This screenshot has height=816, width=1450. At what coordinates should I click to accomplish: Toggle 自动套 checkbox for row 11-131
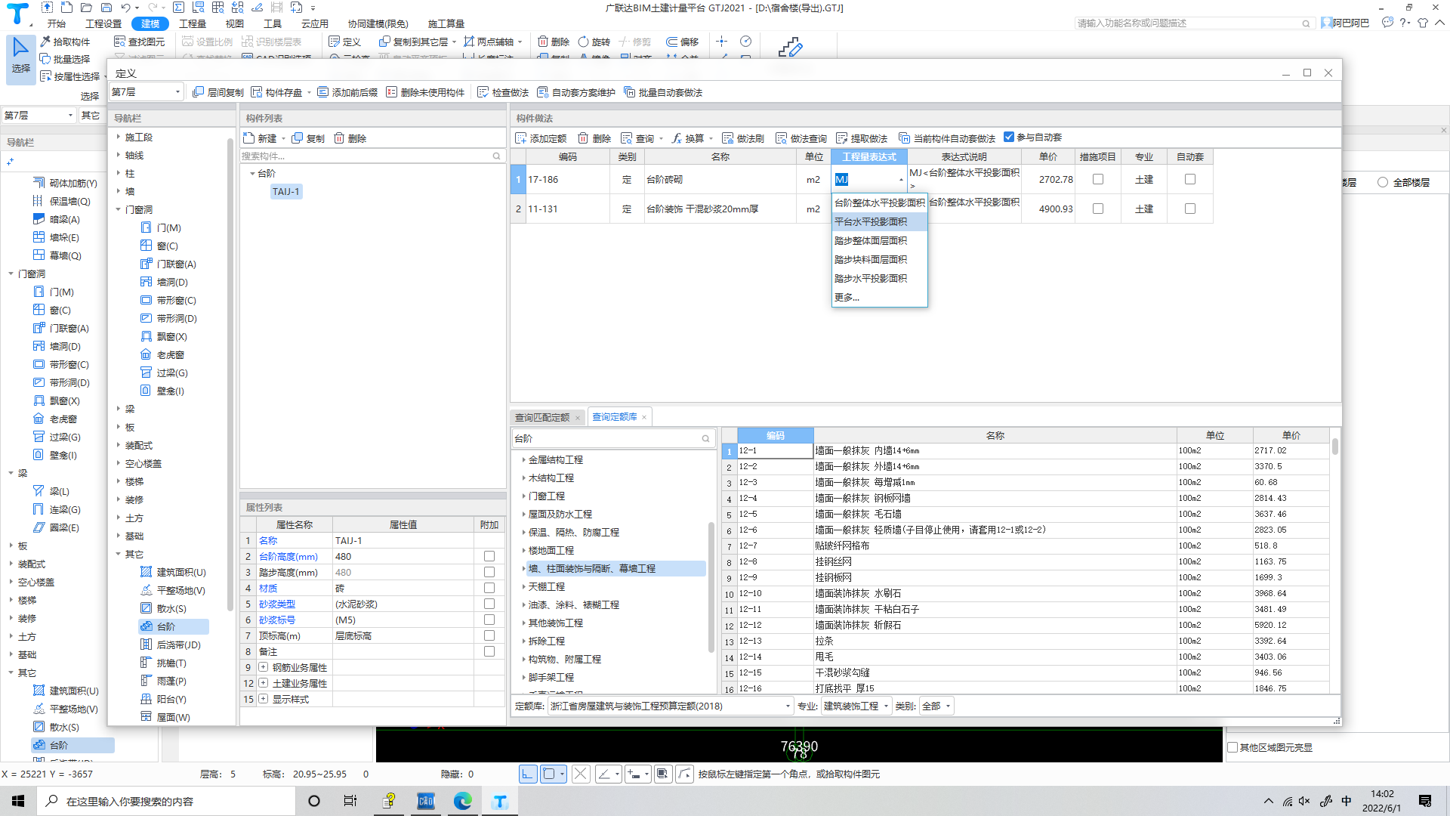tap(1190, 209)
